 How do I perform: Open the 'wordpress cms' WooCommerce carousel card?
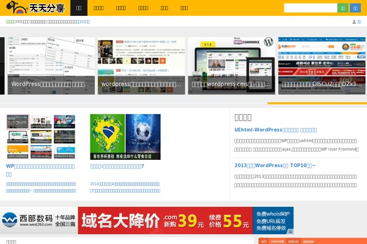[231, 66]
